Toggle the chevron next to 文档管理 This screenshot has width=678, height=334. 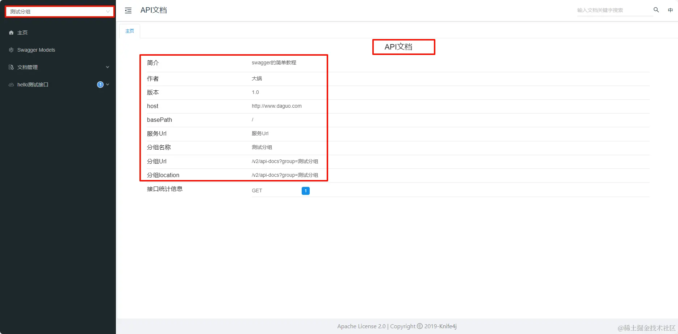(108, 67)
